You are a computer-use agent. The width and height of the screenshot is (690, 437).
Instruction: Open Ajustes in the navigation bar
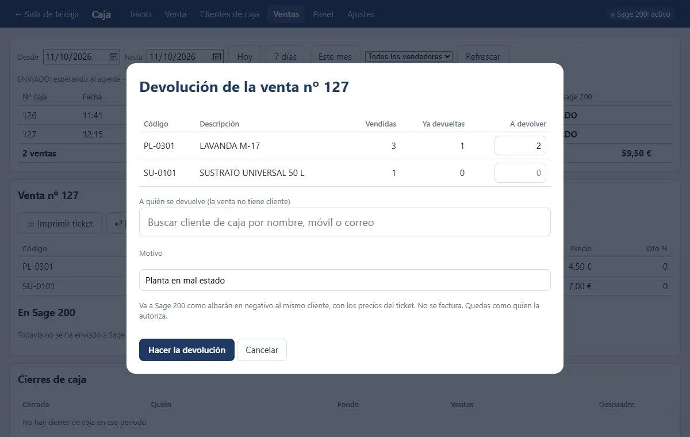click(361, 14)
